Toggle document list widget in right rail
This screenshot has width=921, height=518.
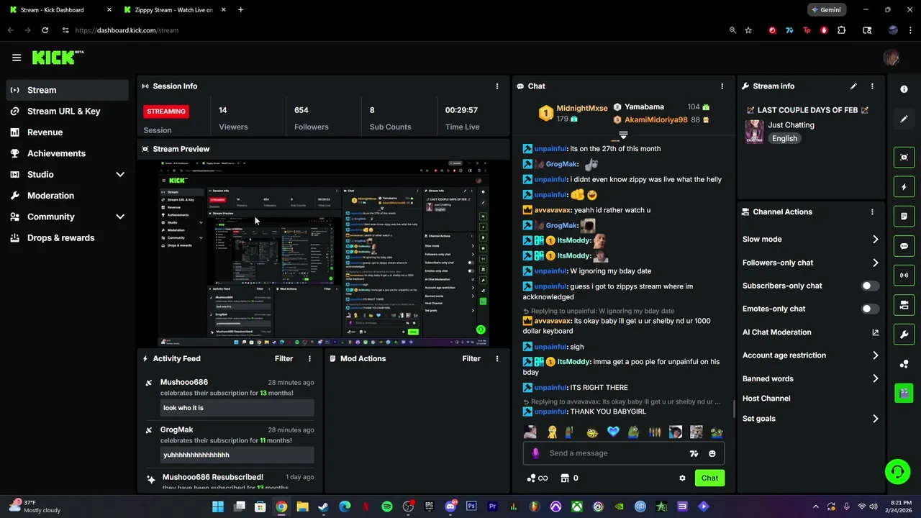pyautogui.click(x=904, y=216)
